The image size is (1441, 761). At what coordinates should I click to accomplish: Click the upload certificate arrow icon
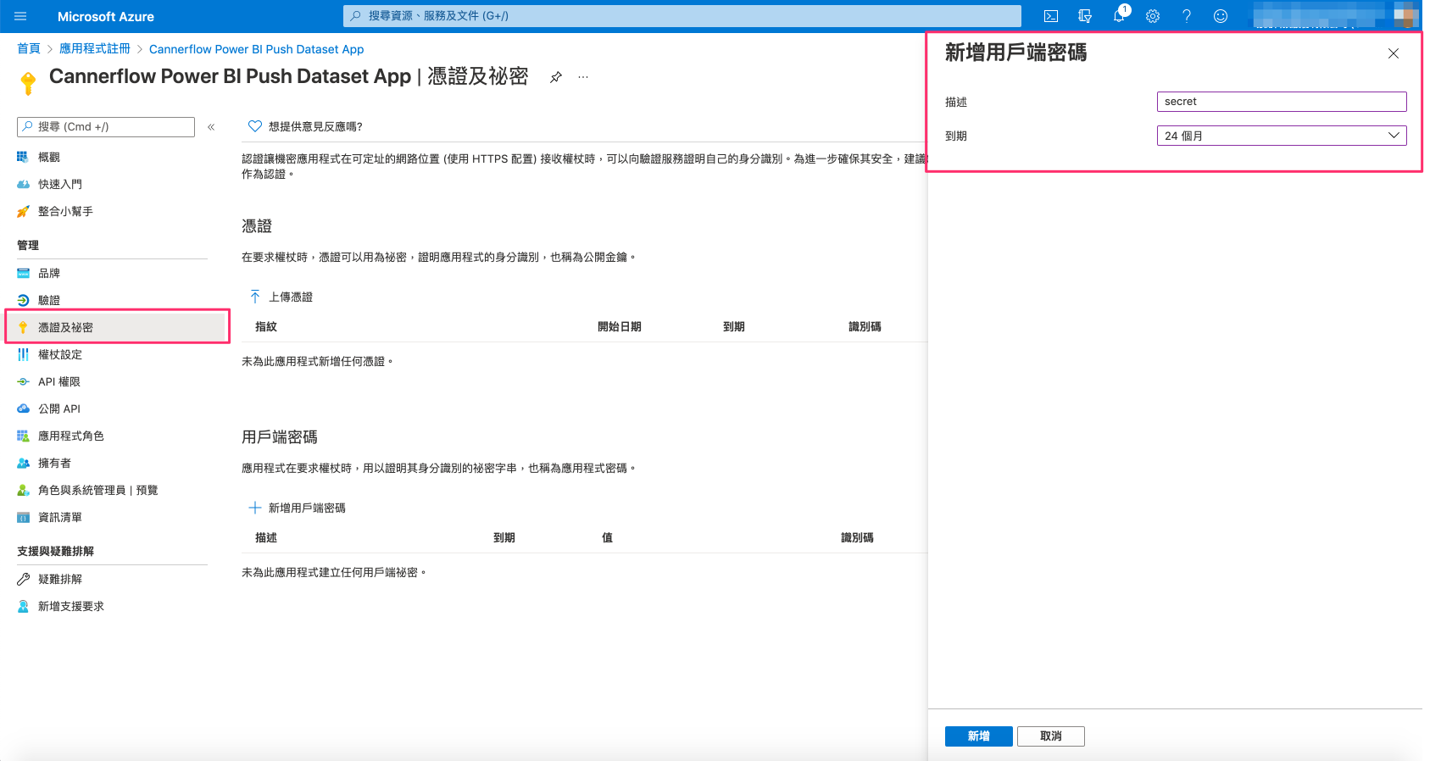[255, 297]
